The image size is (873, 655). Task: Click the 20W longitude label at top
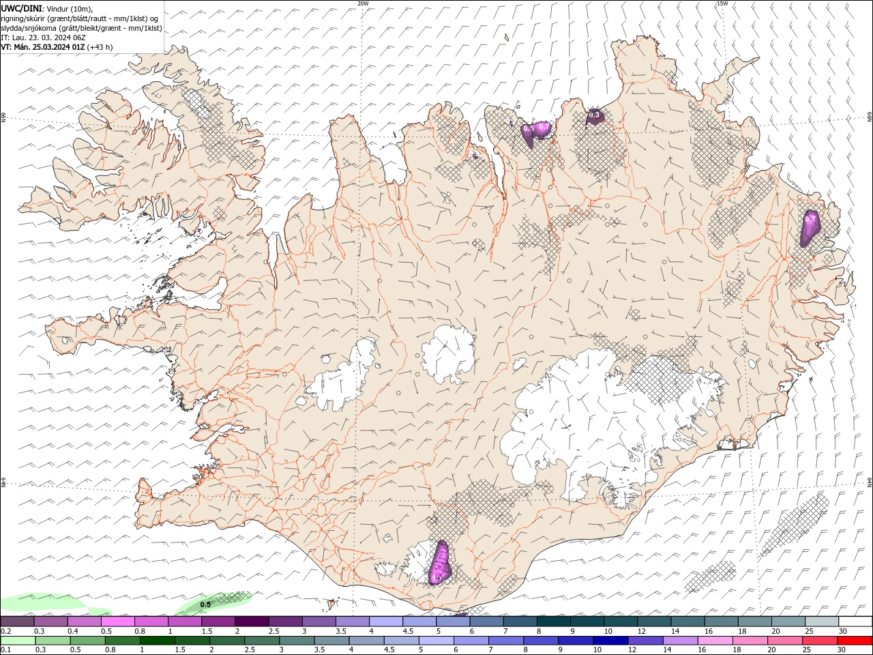tap(364, 3)
